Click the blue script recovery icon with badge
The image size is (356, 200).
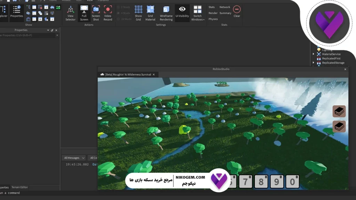click(46, 19)
